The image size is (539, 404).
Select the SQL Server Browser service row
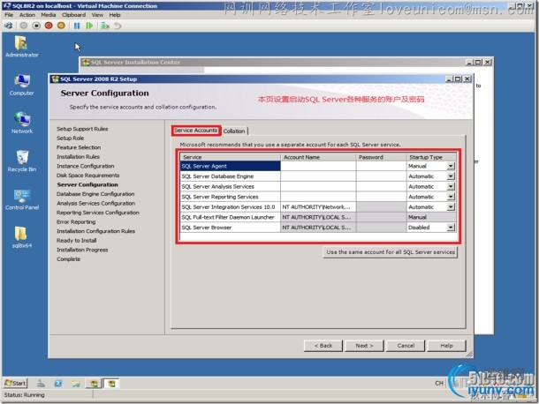click(231, 228)
